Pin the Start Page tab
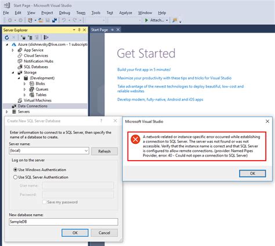Screen dimensions: 275x246 click(x=113, y=30)
